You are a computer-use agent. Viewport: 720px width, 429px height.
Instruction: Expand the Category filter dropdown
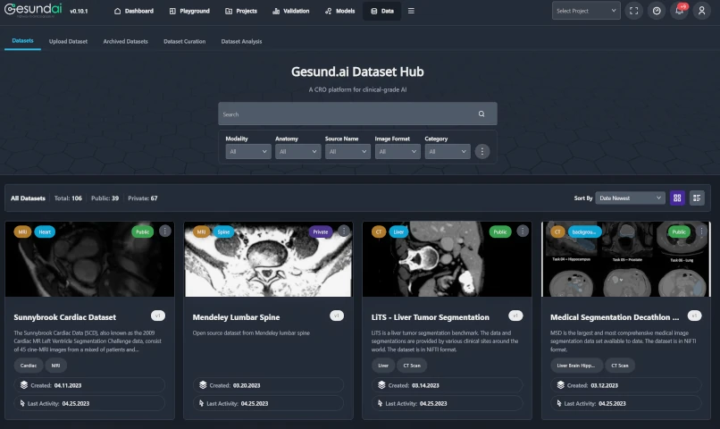point(448,152)
